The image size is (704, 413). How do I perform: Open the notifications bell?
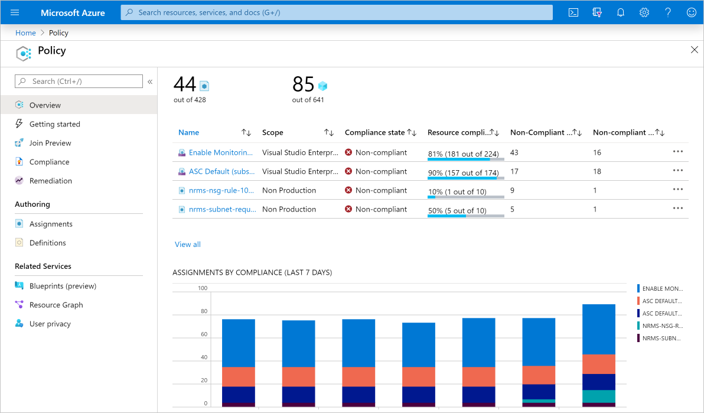click(621, 12)
